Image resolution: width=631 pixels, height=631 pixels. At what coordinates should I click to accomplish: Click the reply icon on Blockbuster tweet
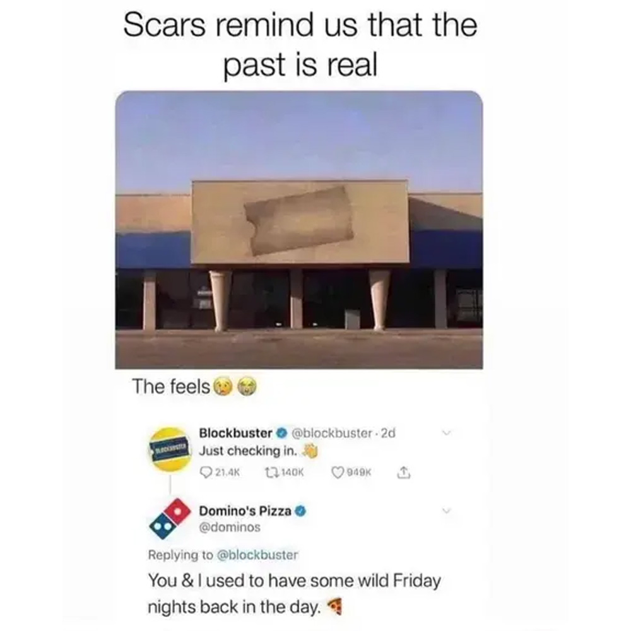pyautogui.click(x=206, y=473)
